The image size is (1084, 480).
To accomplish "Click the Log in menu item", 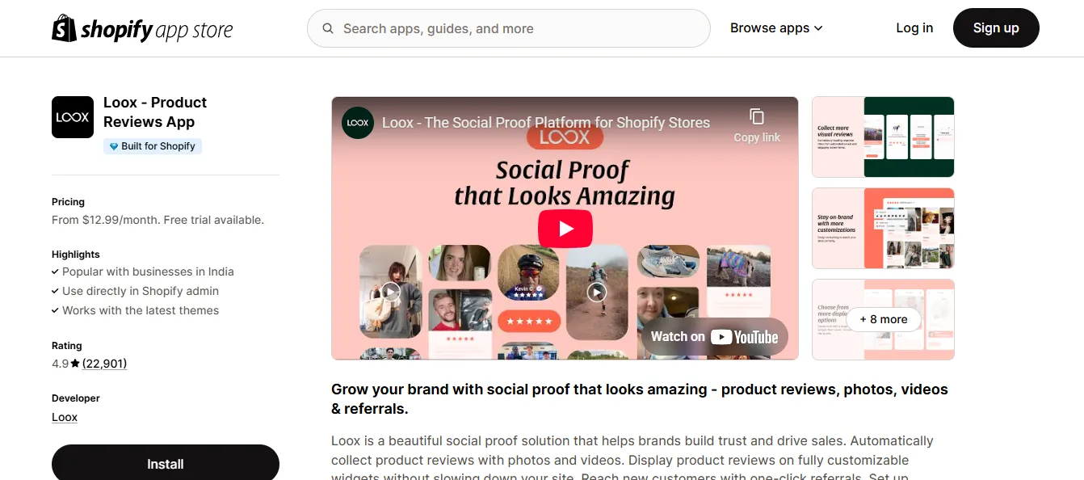I will (x=914, y=28).
